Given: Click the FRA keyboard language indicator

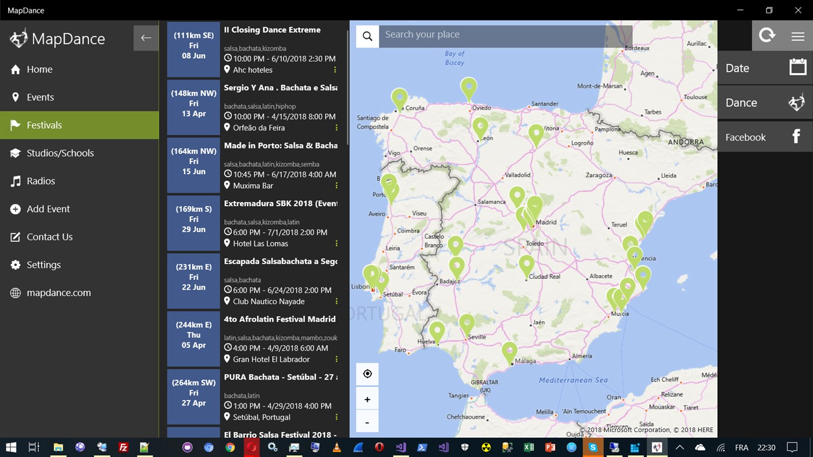Looking at the screenshot, I should pos(742,447).
